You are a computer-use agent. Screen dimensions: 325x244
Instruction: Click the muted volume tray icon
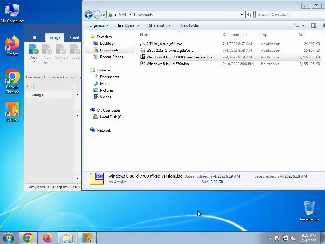293,238
